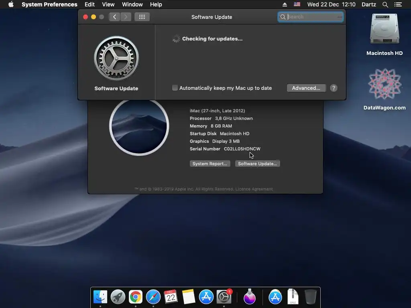Click the Search field in Software Update

point(311,17)
